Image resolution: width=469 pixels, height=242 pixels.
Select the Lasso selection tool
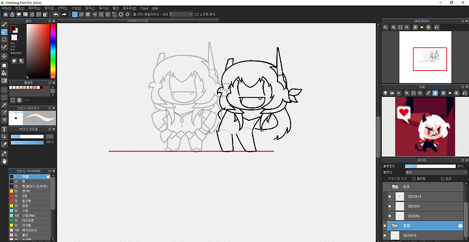tap(4, 97)
